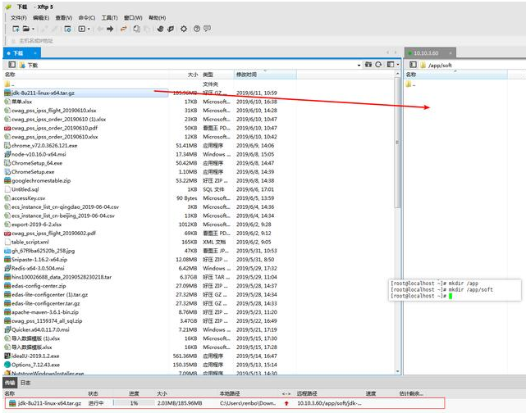Click the chat bubble feedback icon
Viewport: 526px width, 413px height.
point(209,28)
